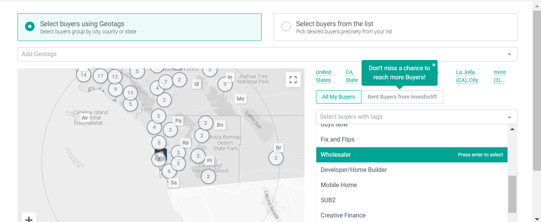This screenshot has width=541, height=222.
Task: Select the Pi geotag map marker
Action: click(209, 161)
